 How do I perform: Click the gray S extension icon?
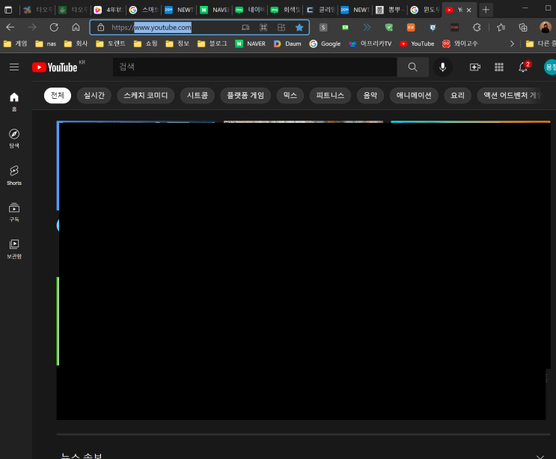point(323,27)
